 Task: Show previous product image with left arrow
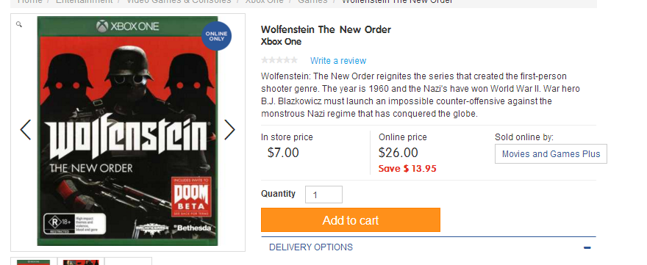26,130
